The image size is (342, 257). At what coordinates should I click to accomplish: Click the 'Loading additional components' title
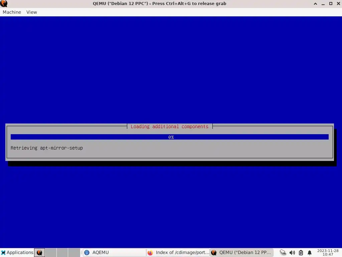169,126
